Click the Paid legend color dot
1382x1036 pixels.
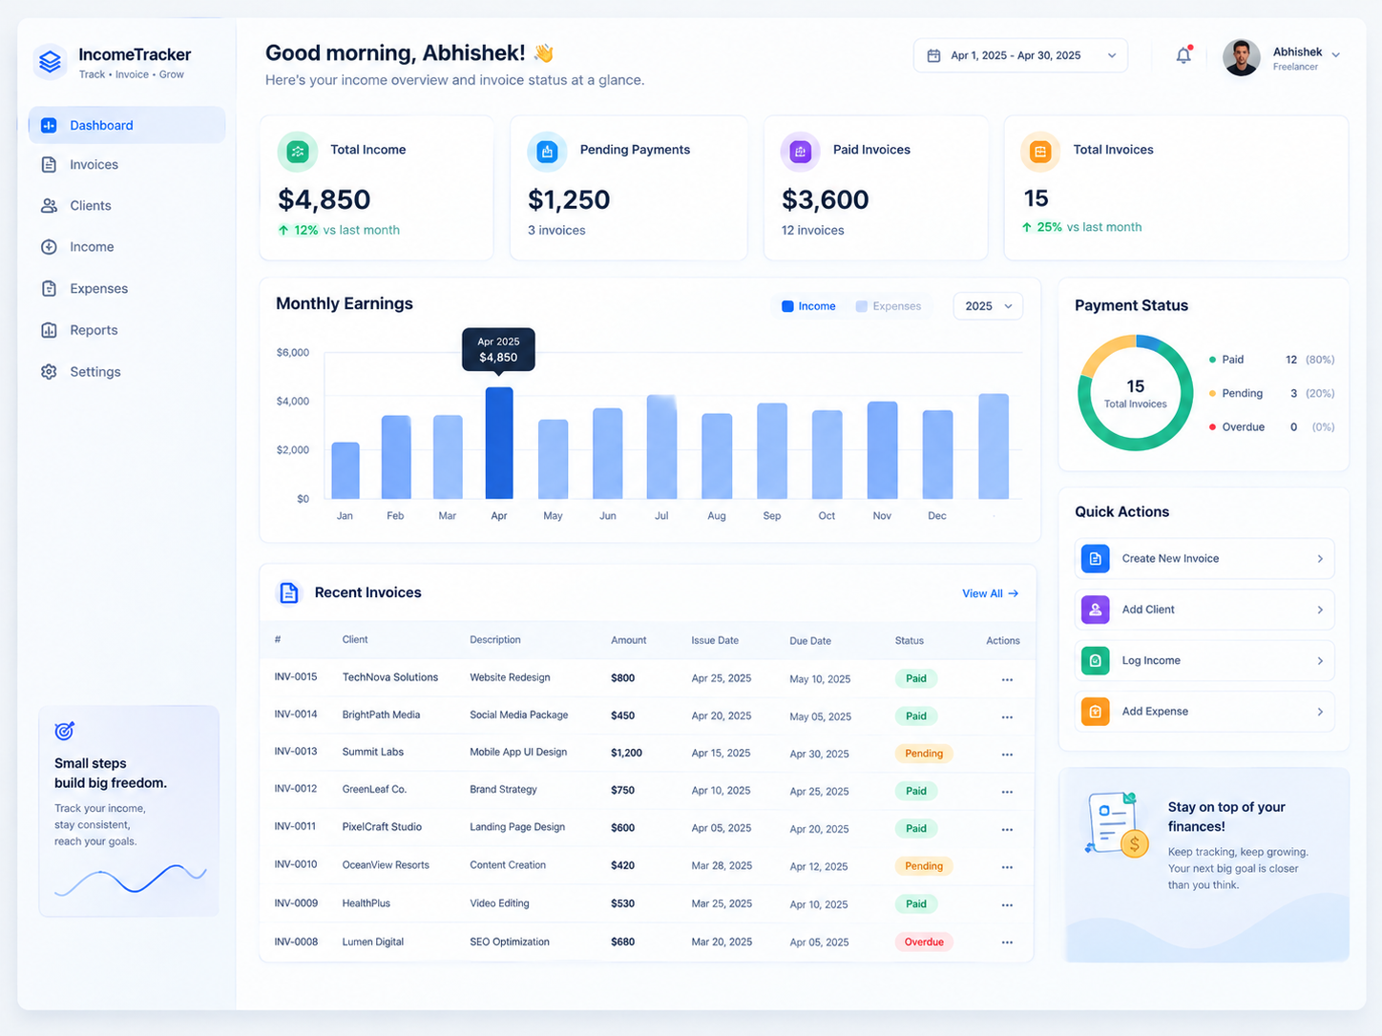(x=1212, y=360)
